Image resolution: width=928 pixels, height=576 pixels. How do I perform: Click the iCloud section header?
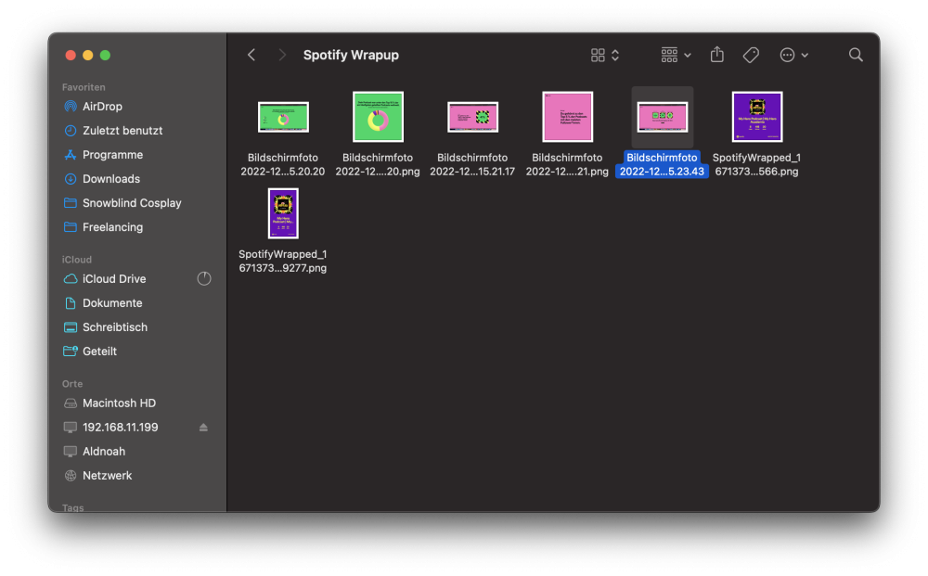point(77,261)
